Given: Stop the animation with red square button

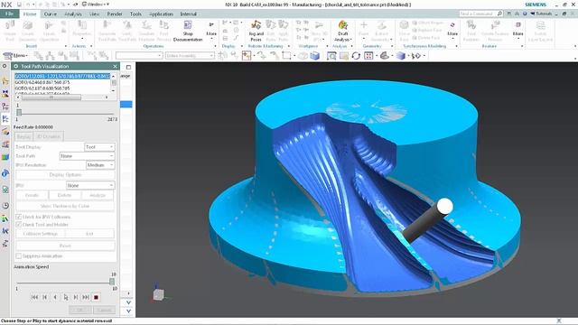Looking at the screenshot, I should (97, 297).
